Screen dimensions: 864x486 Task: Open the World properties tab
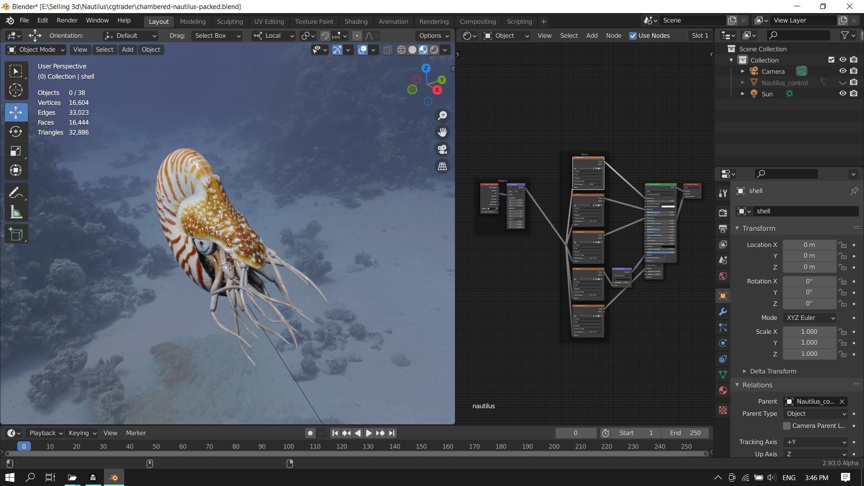(723, 276)
